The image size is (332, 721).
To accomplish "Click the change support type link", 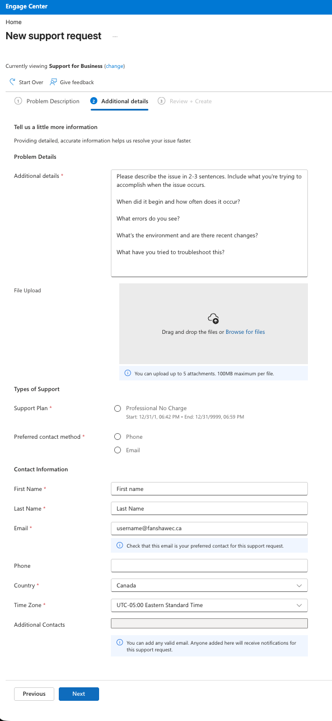I will [x=114, y=66].
